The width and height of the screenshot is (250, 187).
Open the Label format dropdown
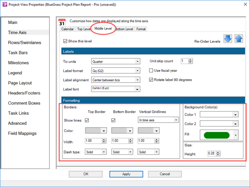coord(116,71)
